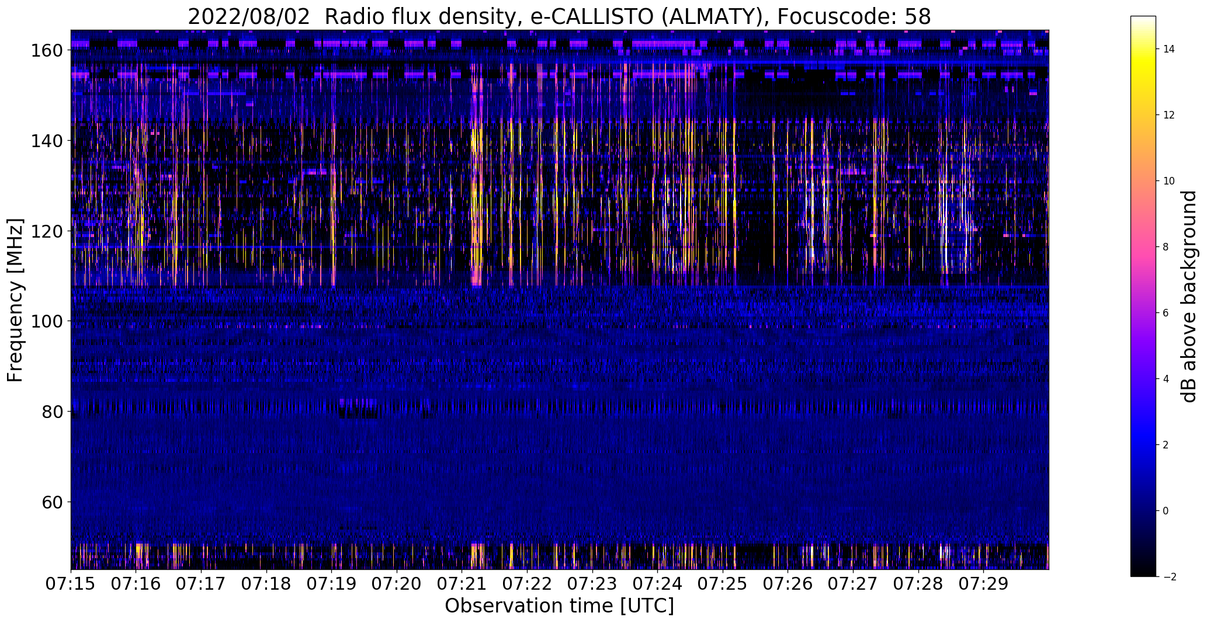Screen dimensions: 1207x623
Task: Click the colorbar tick label 2
Action: (x=1166, y=445)
